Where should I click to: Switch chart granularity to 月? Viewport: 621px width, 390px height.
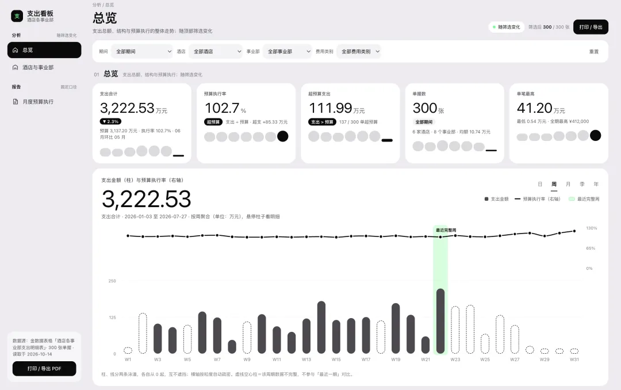(568, 184)
